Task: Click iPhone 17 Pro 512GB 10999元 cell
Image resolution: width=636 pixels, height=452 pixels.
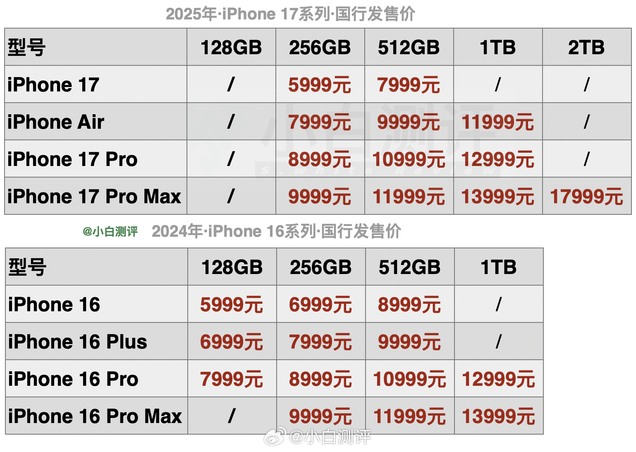Action: pyautogui.click(x=409, y=159)
